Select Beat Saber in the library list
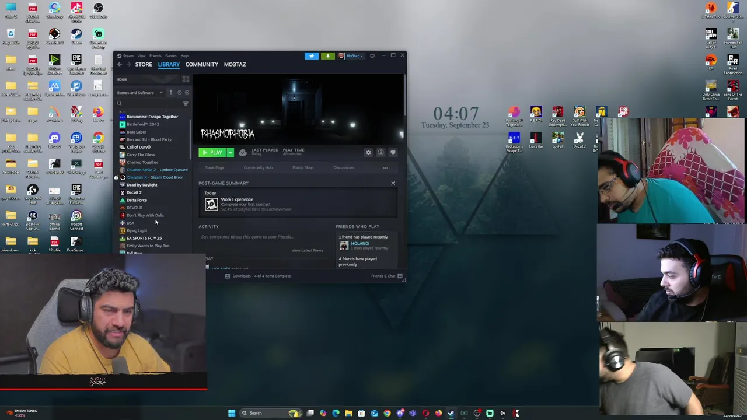This screenshot has width=747, height=420. [137, 132]
